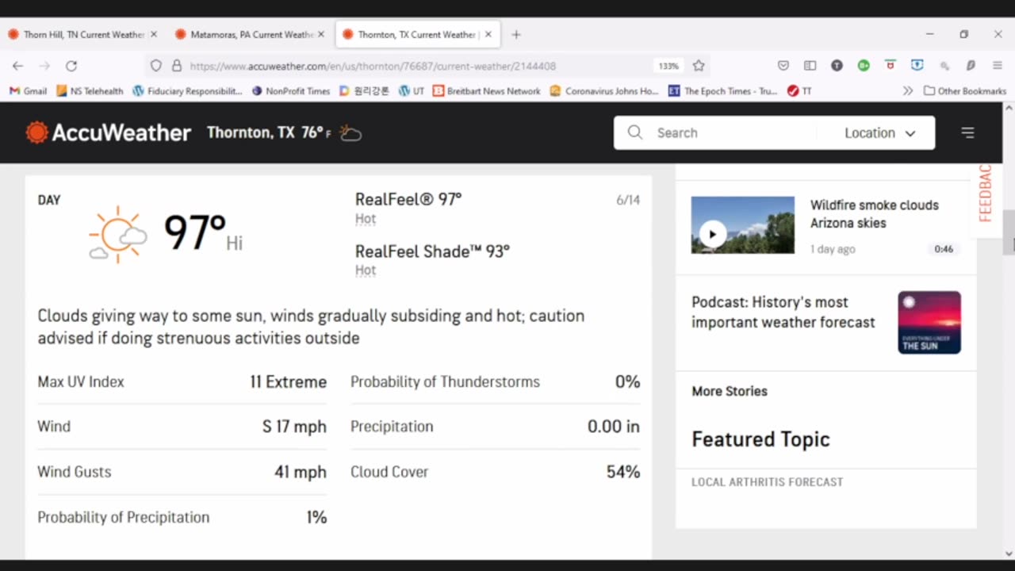Open the Firefox application menu
The image size is (1015, 571).
tap(998, 66)
